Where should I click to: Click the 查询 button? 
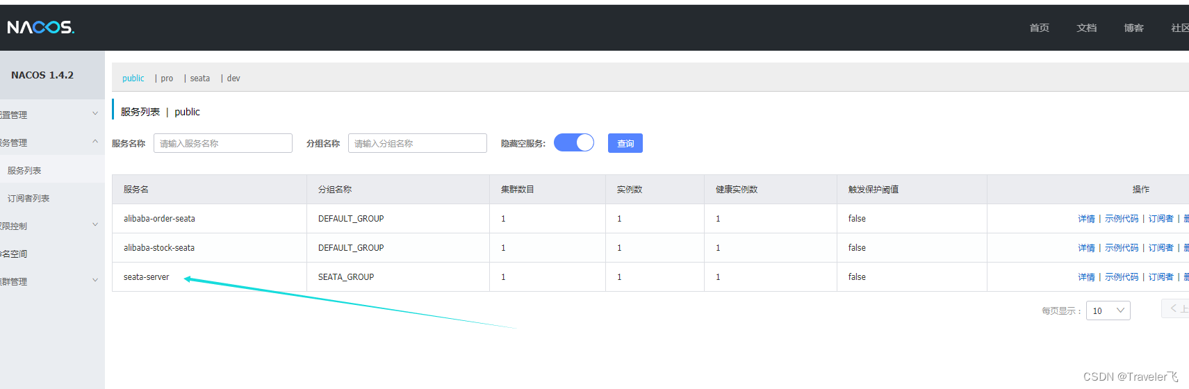(x=625, y=143)
